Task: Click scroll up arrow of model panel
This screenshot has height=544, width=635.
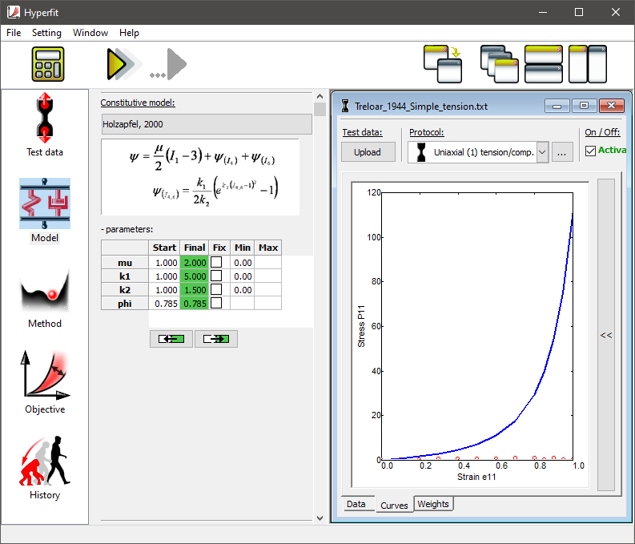Action: coord(320,96)
